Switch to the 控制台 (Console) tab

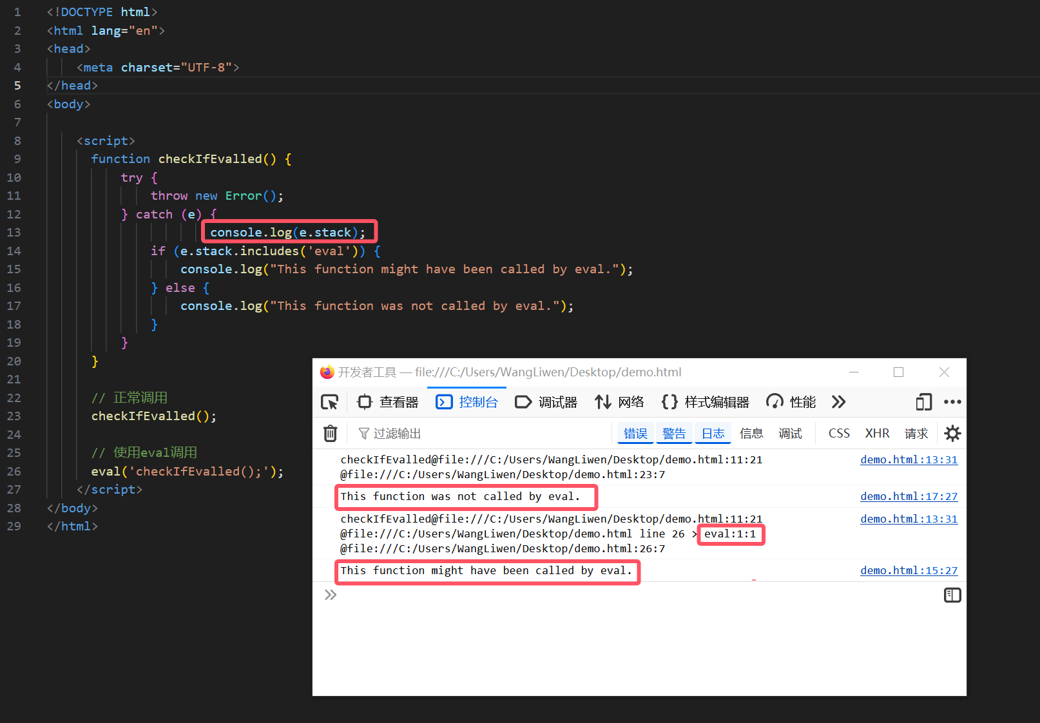point(467,401)
